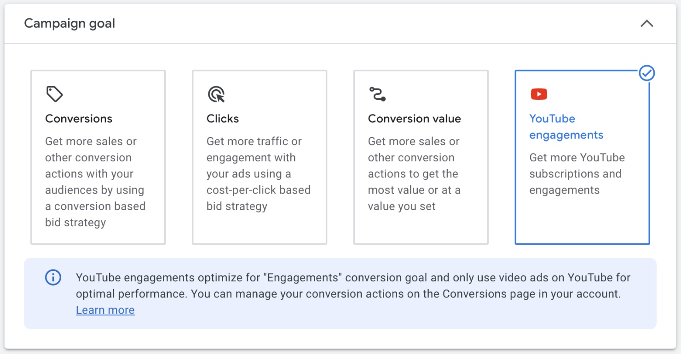Click the blue selected checkmark badge

[647, 73]
